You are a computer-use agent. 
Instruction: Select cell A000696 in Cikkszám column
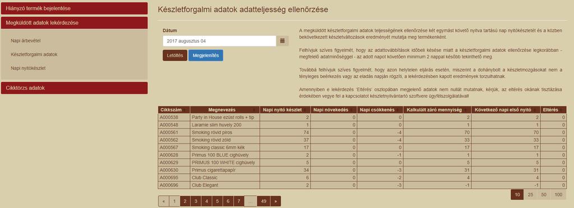point(174,186)
